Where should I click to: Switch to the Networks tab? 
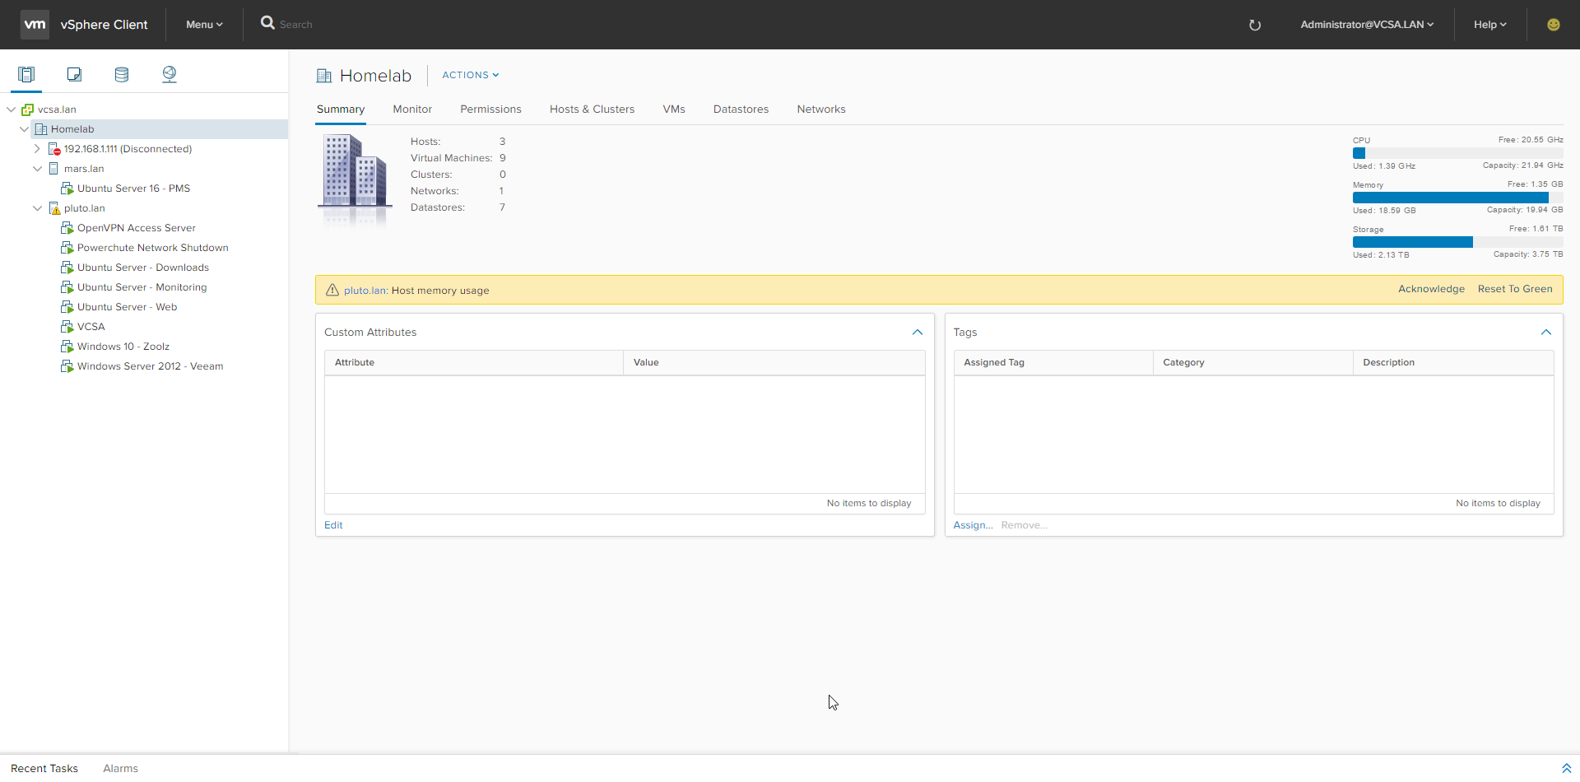[x=821, y=109]
